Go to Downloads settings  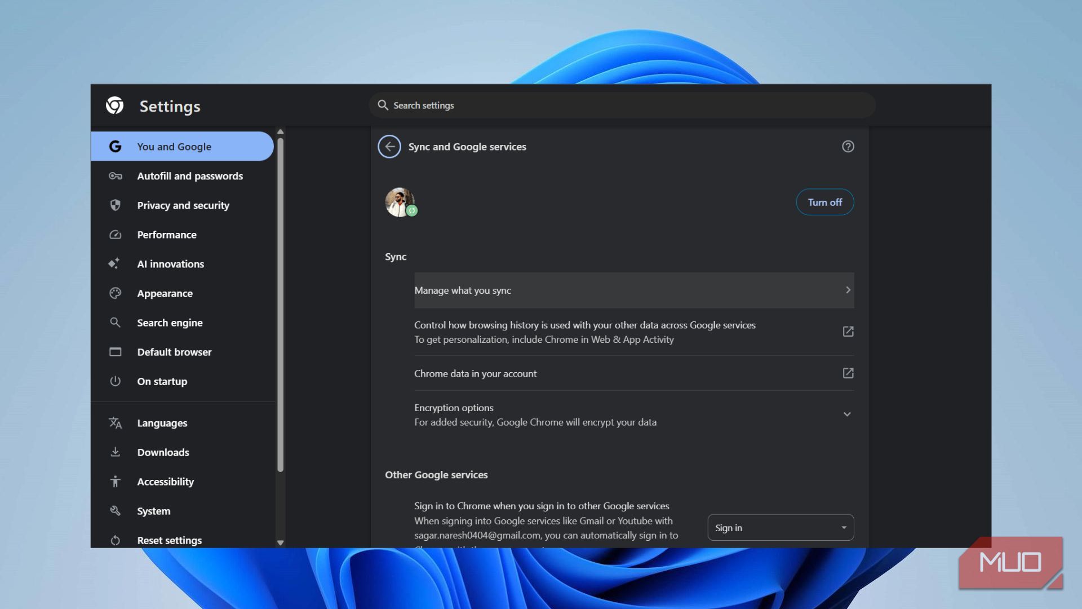tap(182, 452)
